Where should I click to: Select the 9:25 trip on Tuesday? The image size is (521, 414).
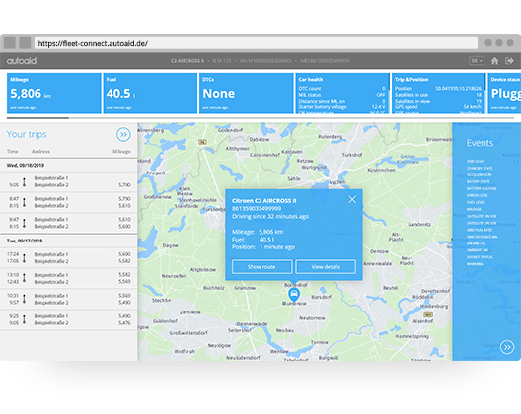(69, 319)
